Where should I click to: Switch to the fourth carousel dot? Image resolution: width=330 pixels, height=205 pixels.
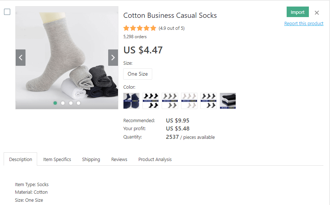[x=78, y=103]
